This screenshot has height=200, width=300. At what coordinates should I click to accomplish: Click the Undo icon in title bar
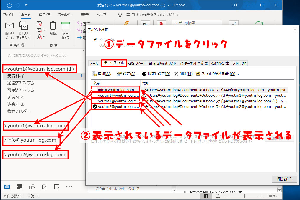click(x=18, y=5)
